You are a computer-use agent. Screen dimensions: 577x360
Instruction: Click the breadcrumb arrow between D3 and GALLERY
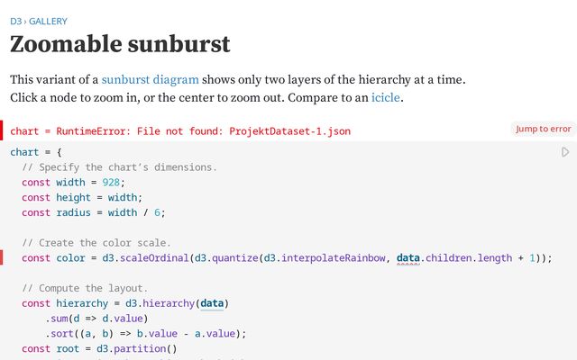coord(26,21)
